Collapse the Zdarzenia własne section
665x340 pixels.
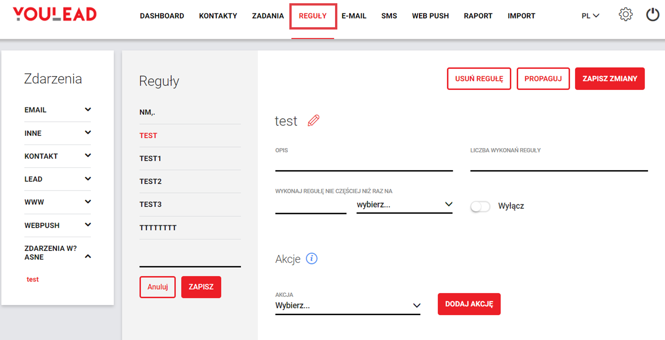tap(88, 256)
